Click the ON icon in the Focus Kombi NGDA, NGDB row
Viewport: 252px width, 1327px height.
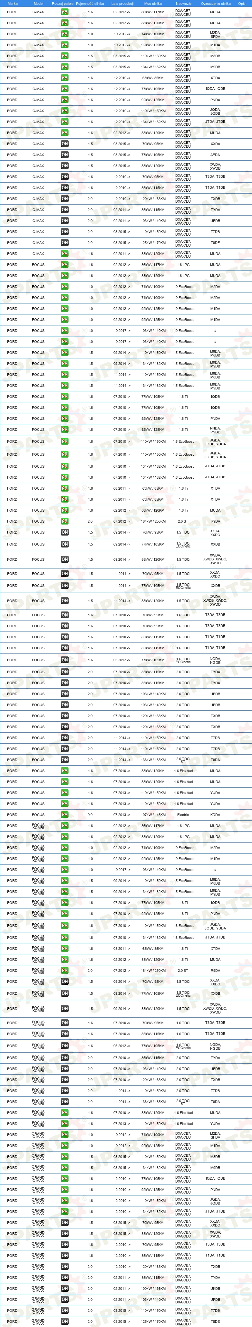click(65, 1046)
